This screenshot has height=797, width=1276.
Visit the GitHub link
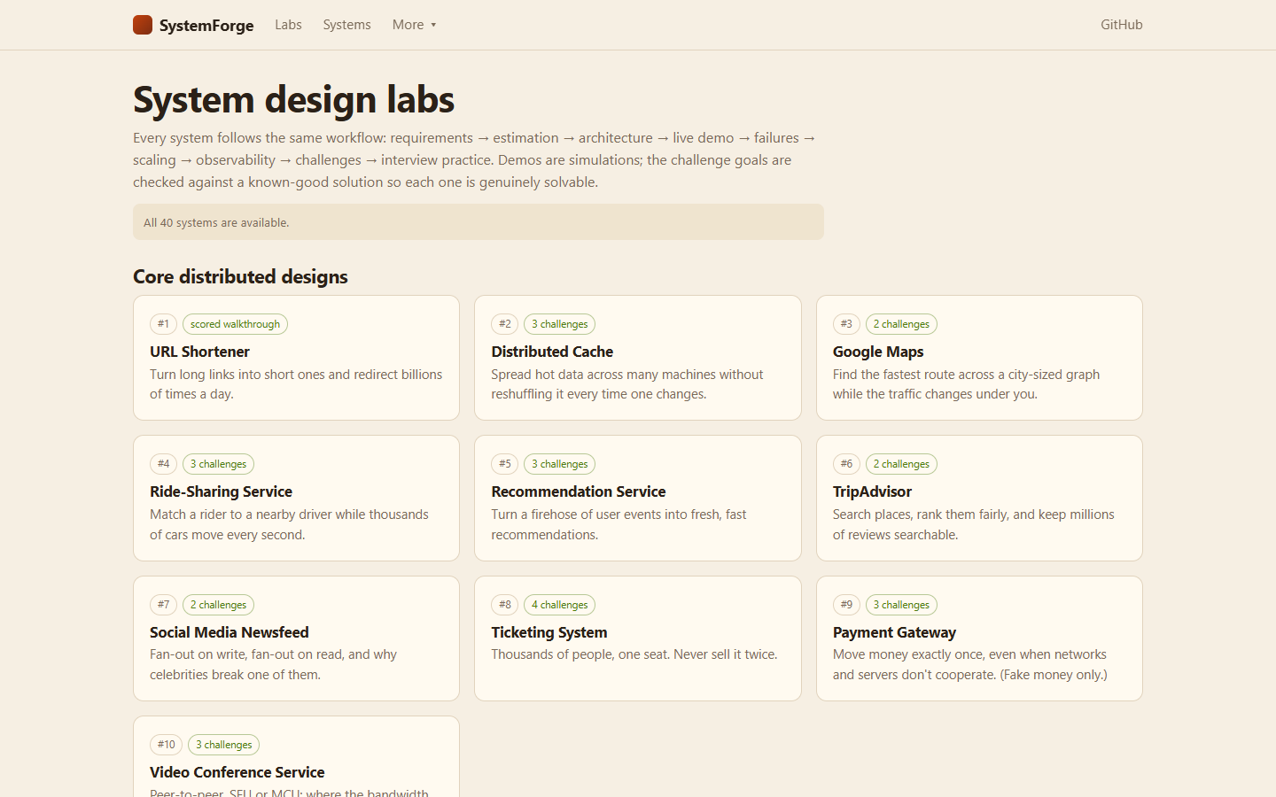pos(1121,25)
